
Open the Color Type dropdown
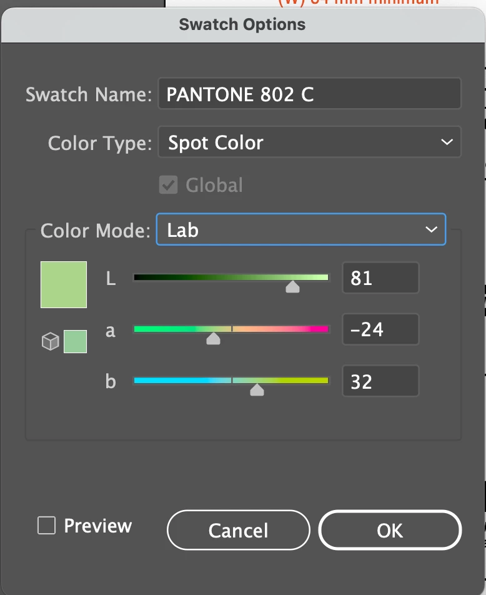tap(309, 142)
